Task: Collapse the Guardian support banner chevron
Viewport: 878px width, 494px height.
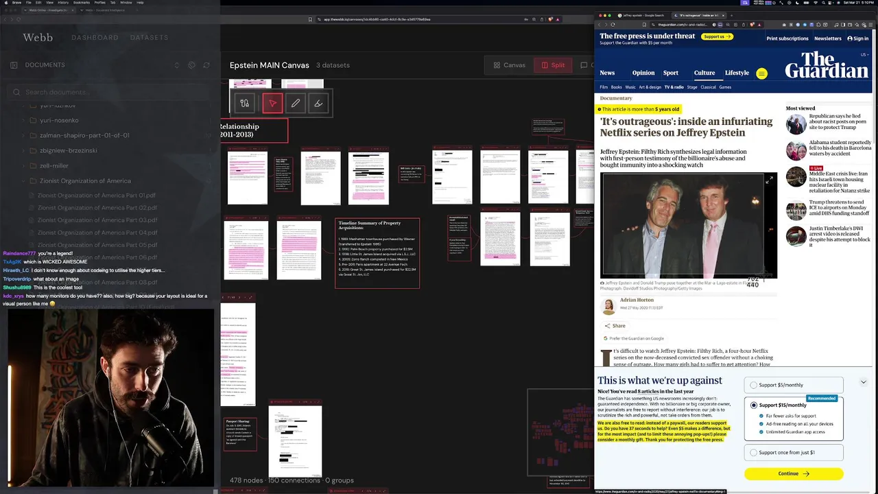Action: pos(863,382)
